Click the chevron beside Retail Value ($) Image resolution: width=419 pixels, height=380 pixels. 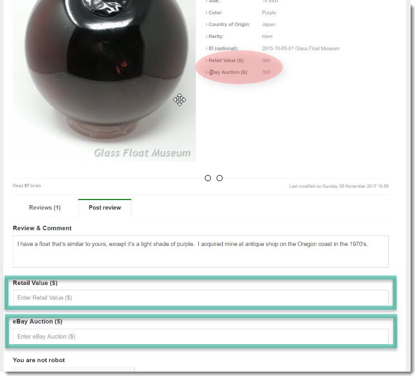point(206,60)
